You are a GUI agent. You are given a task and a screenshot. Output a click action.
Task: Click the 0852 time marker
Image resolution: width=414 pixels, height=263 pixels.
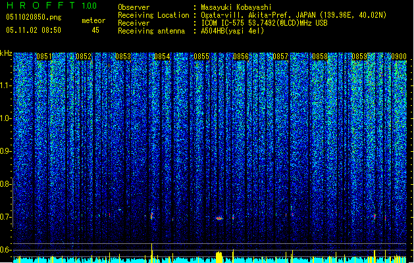pos(84,57)
